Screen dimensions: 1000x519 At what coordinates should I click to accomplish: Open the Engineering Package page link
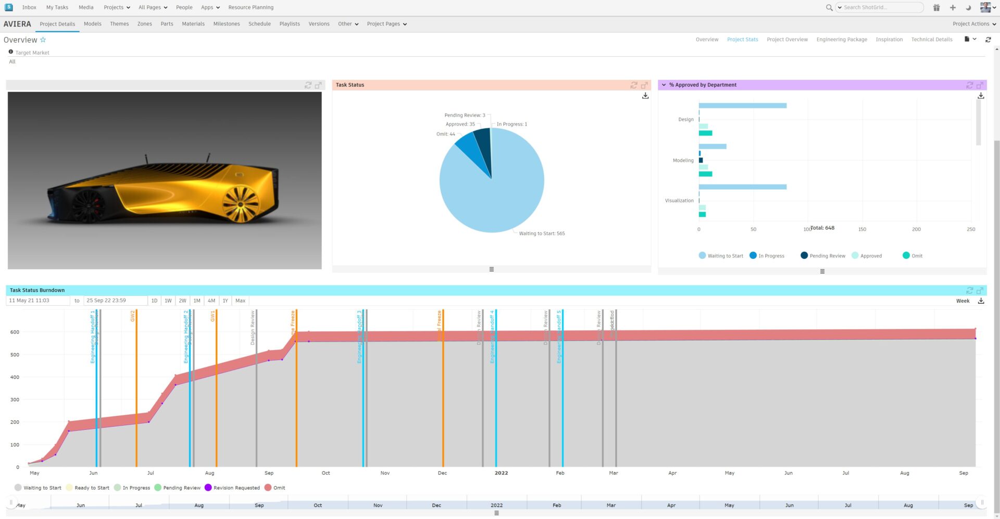pyautogui.click(x=842, y=39)
